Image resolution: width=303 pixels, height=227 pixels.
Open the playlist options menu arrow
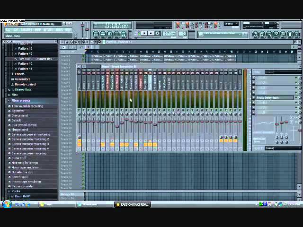point(62,42)
